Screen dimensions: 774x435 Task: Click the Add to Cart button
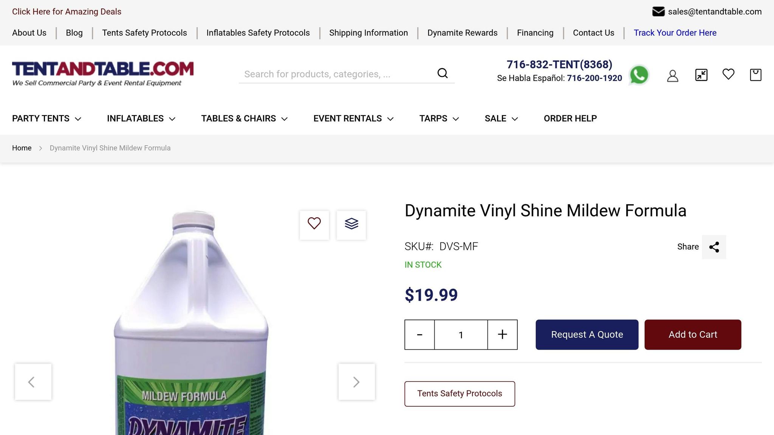coord(693,335)
